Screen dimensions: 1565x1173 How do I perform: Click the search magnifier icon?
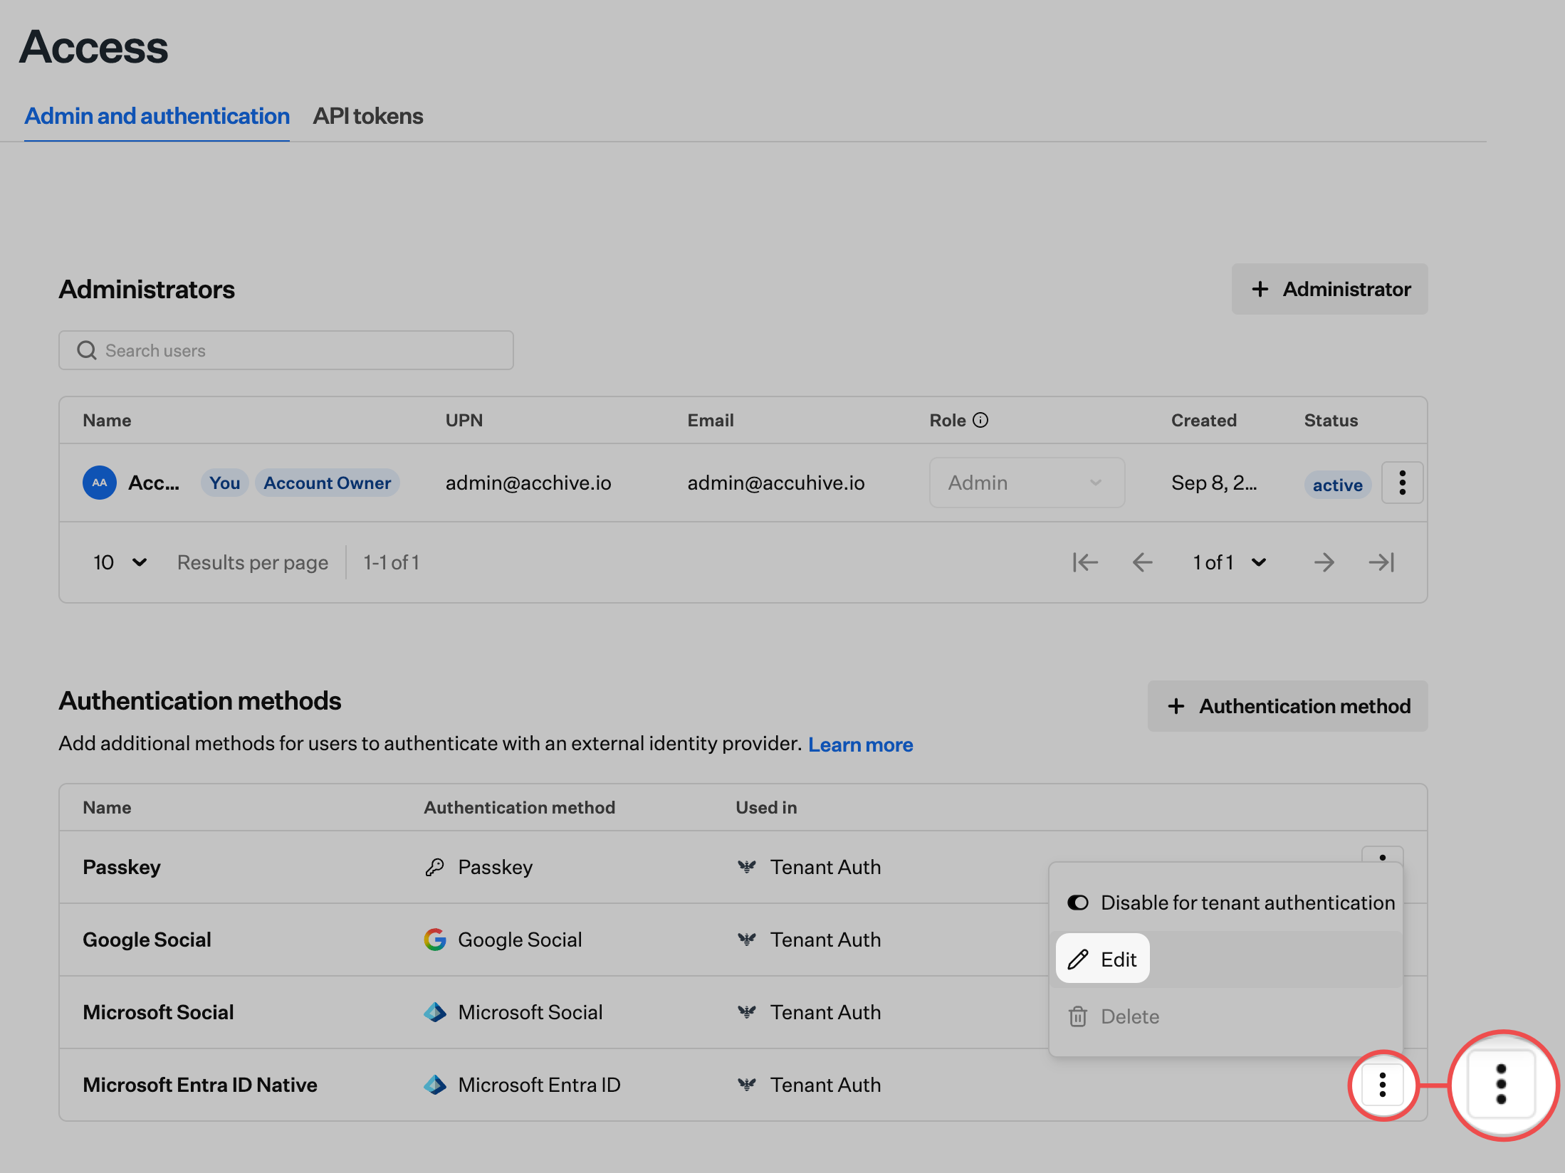87,350
